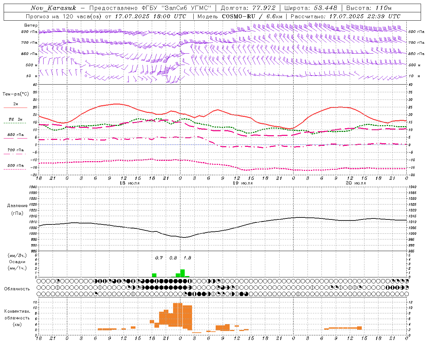
Task: Click the Конвективн. convective cloud label
Action: point(17,311)
